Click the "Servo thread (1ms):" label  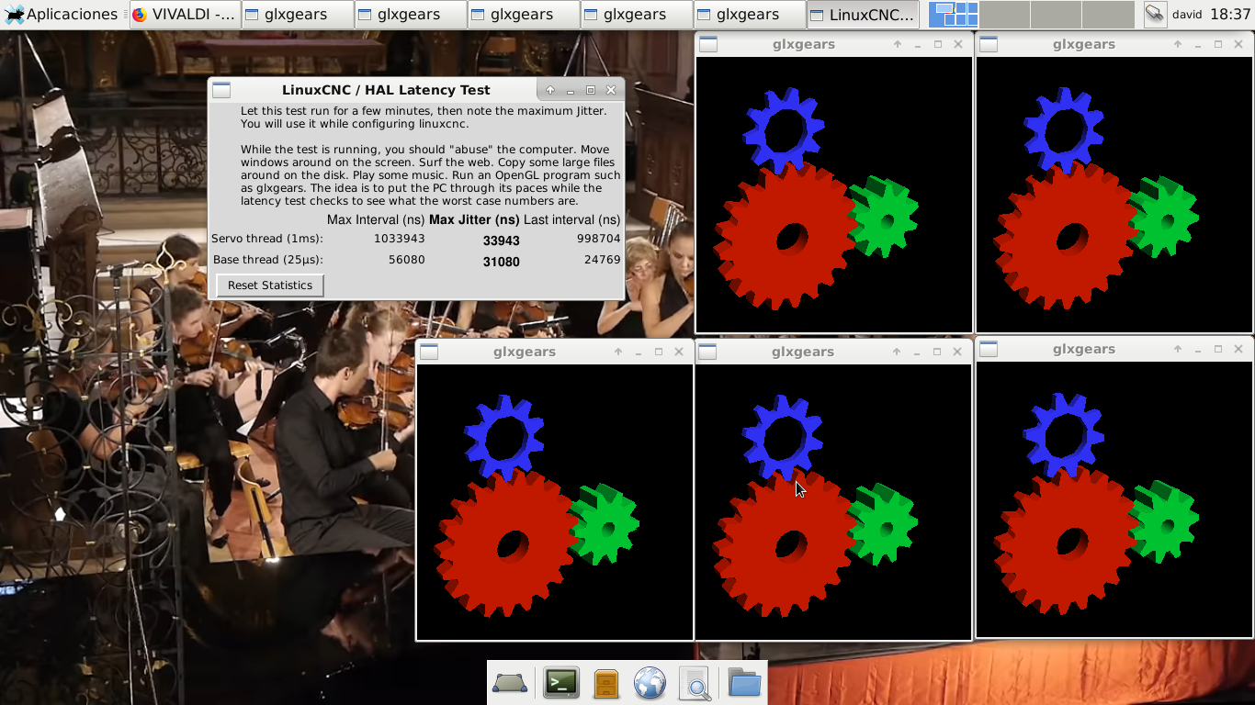point(267,239)
